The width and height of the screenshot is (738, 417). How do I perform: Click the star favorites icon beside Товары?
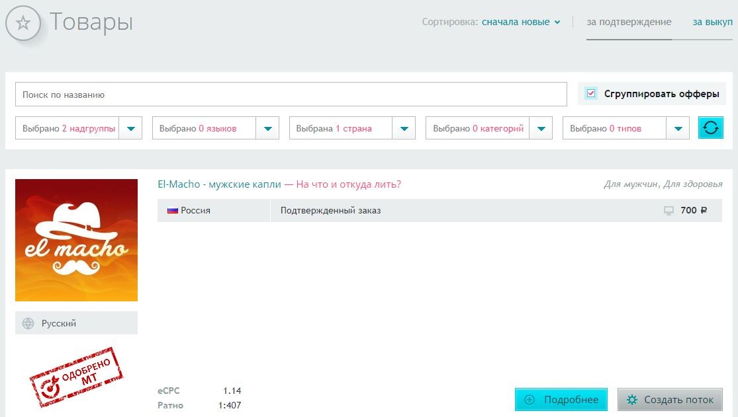click(23, 23)
